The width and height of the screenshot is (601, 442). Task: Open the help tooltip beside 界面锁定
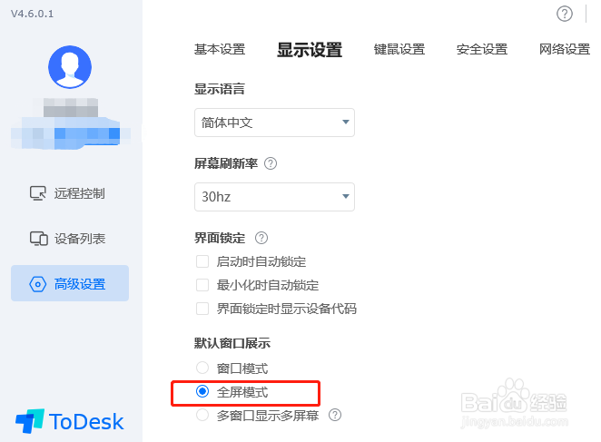[261, 238]
